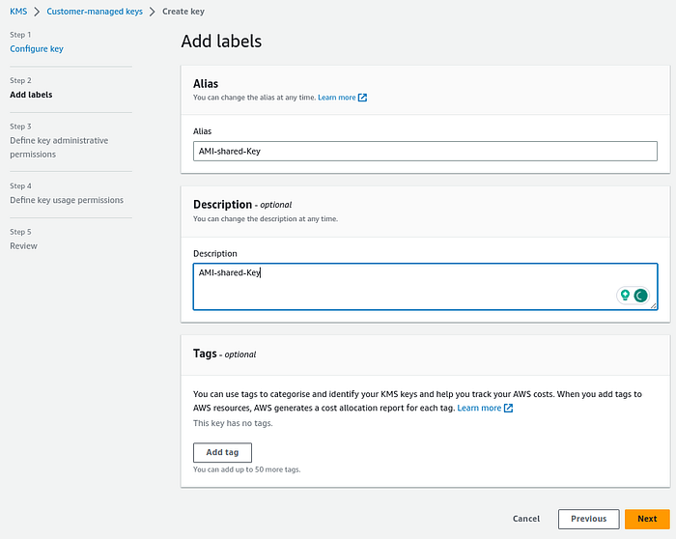Screen dimensions: 676x539
Task: Cancel the key creation
Action: [526, 519]
